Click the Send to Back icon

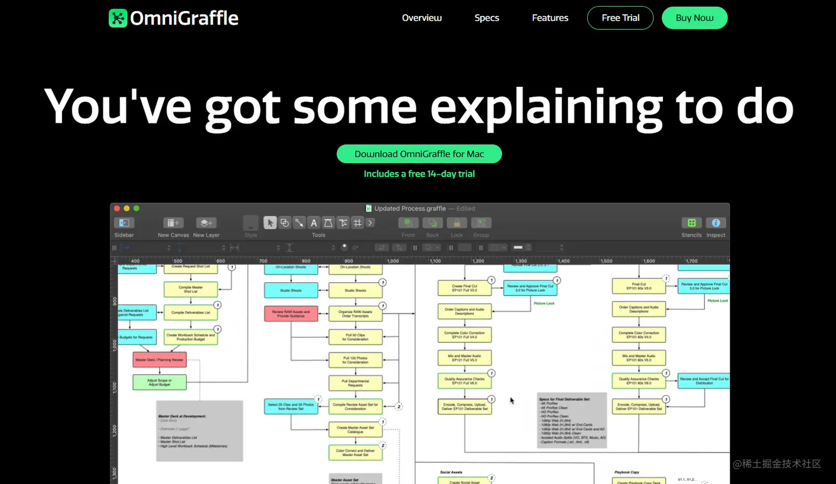click(432, 223)
